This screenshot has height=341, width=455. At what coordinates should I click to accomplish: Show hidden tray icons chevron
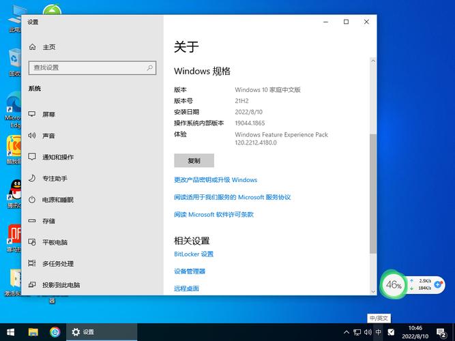[347, 332]
